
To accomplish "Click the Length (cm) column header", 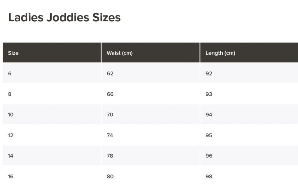I will (220, 53).
